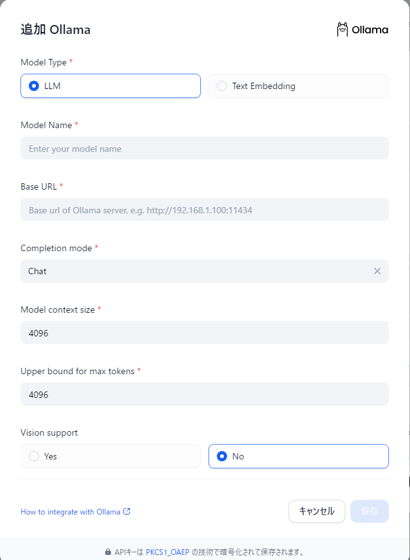
Task: Open the How to integrate with Ollama link
Action: pyautogui.click(x=70, y=512)
